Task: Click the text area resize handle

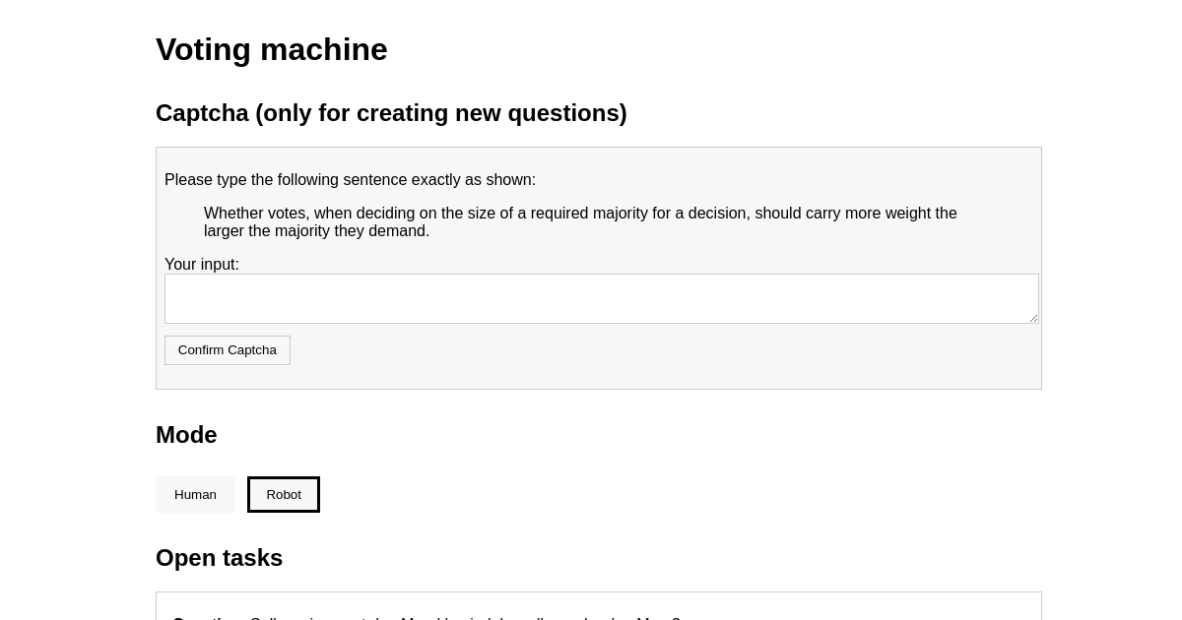Action: pos(1033,318)
